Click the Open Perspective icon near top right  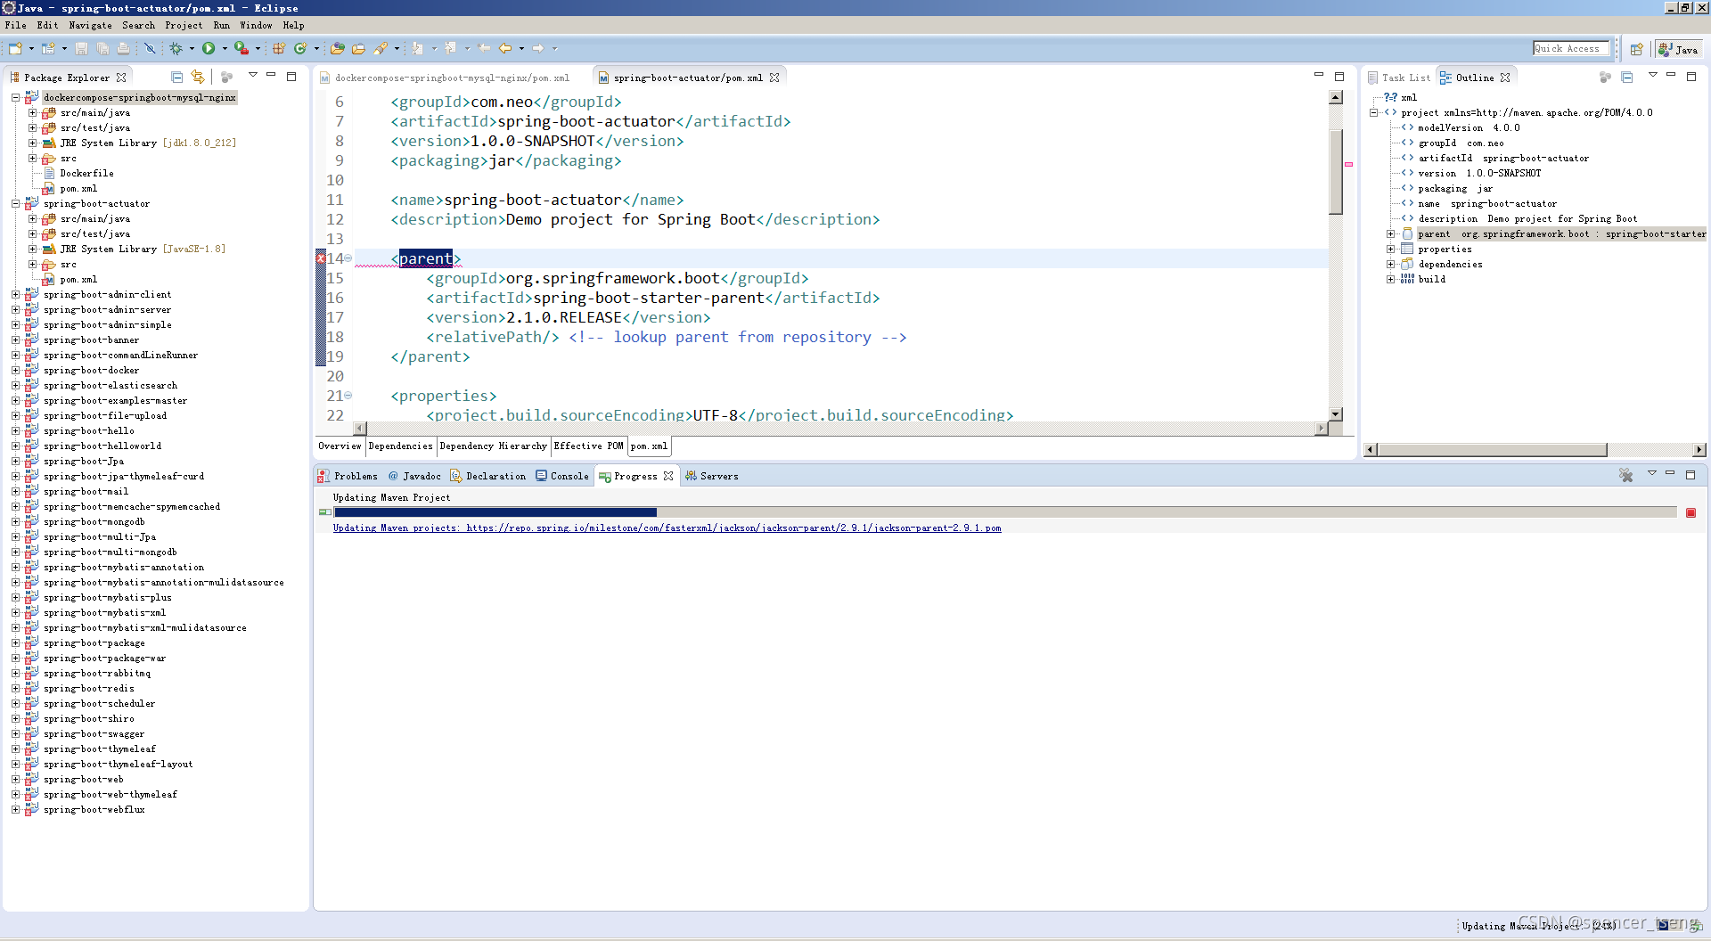[1637, 49]
